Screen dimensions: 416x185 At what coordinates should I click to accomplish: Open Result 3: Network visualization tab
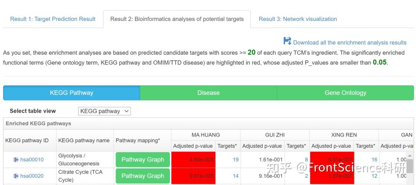click(x=298, y=19)
